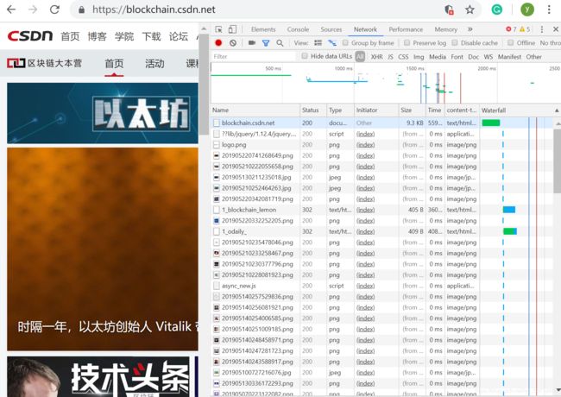The height and width of the screenshot is (397, 561).
Task: Open the Memory tab
Action: tap(446, 29)
